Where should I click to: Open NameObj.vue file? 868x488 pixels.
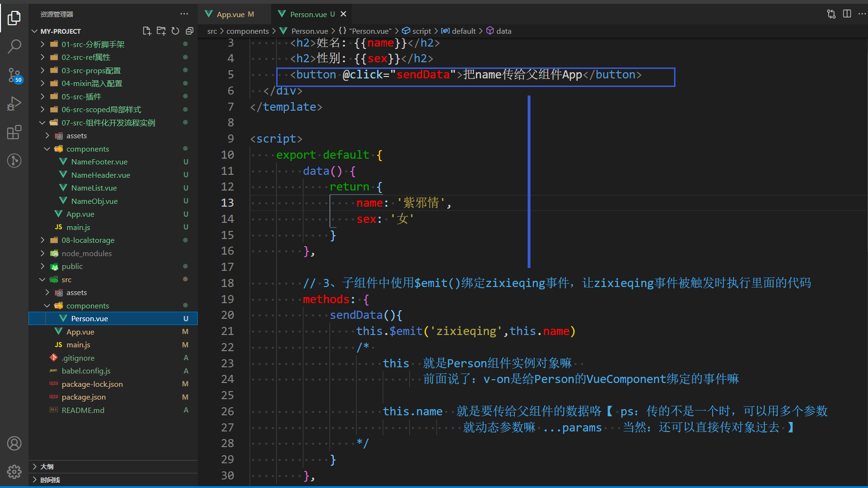click(113, 201)
